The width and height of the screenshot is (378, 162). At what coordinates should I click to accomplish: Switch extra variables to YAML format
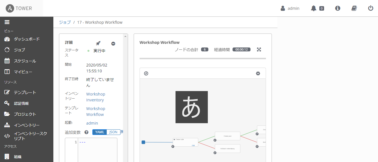click(x=99, y=132)
